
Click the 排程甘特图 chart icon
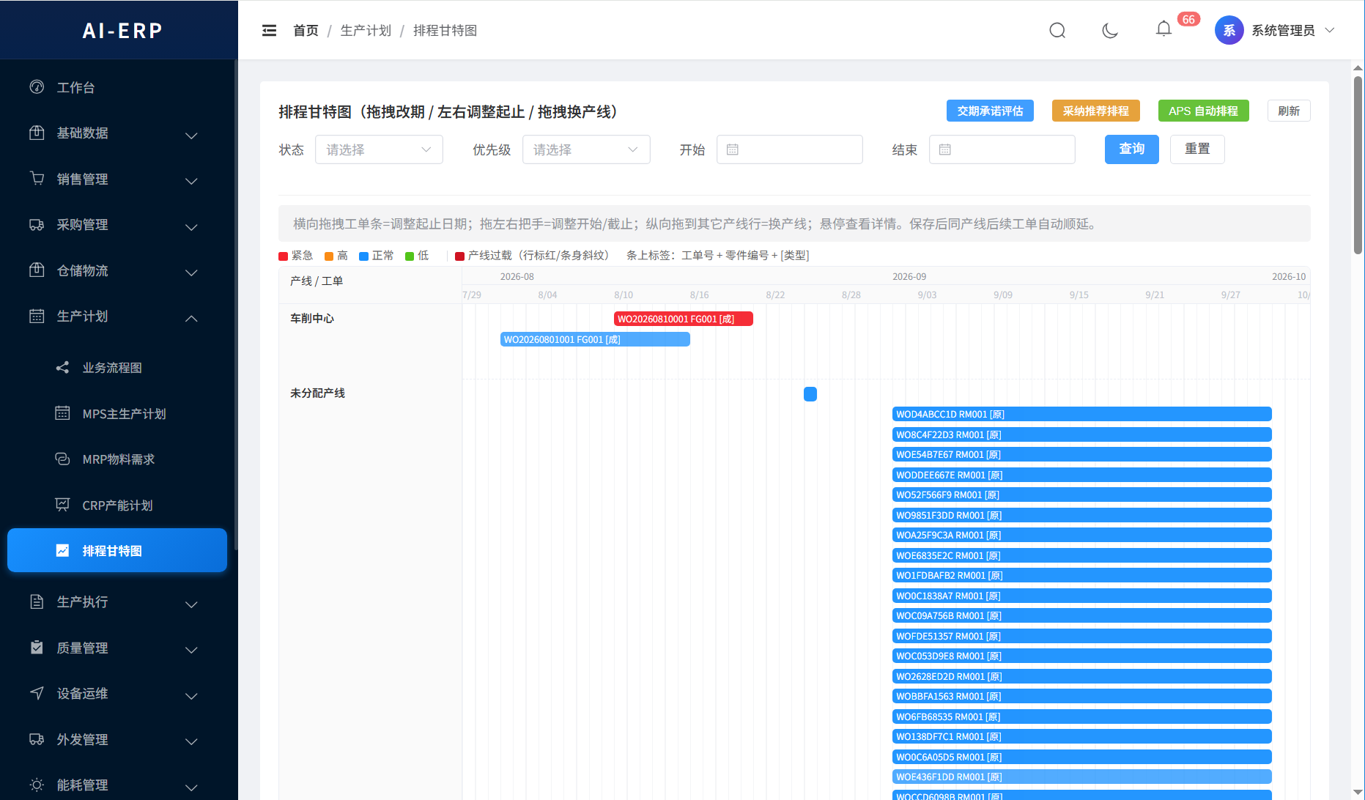tap(62, 551)
